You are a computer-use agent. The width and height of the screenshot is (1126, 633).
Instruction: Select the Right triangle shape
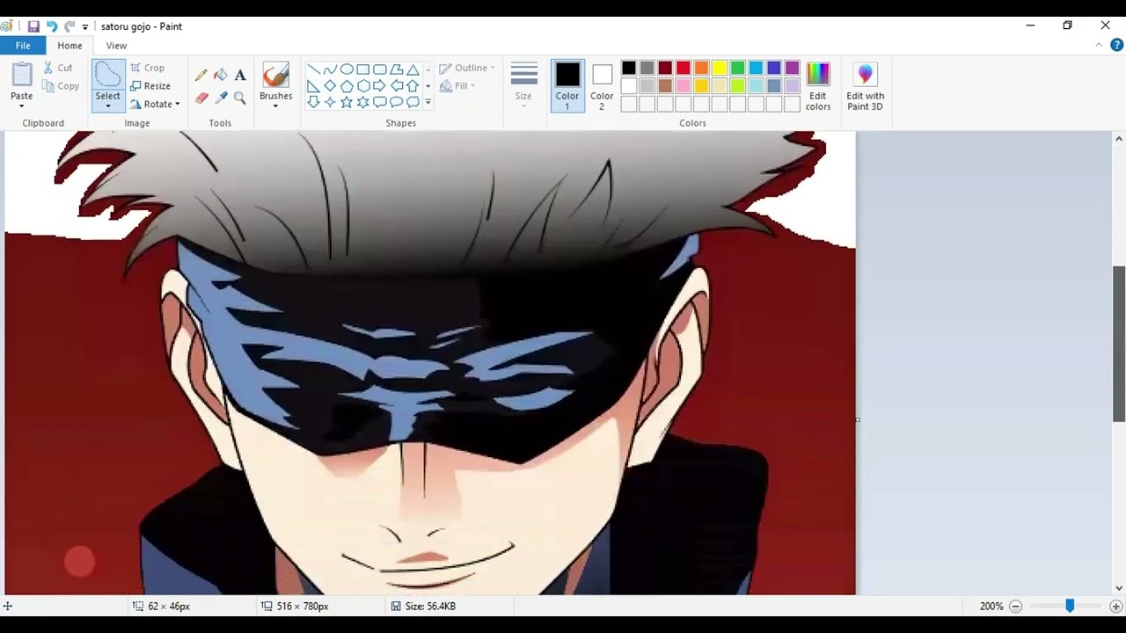pyautogui.click(x=313, y=86)
